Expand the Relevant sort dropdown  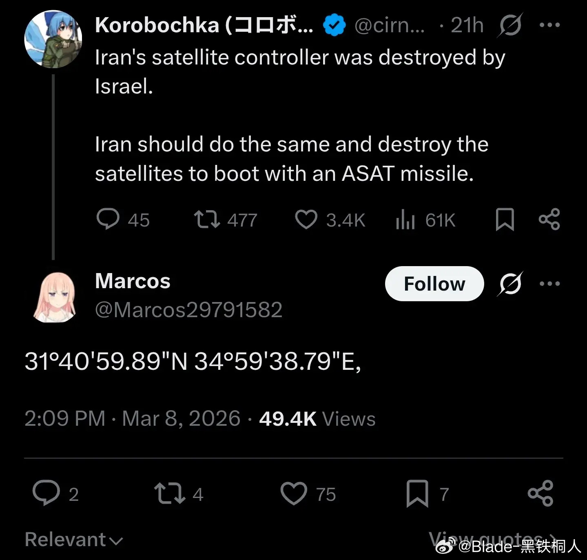pos(73,540)
